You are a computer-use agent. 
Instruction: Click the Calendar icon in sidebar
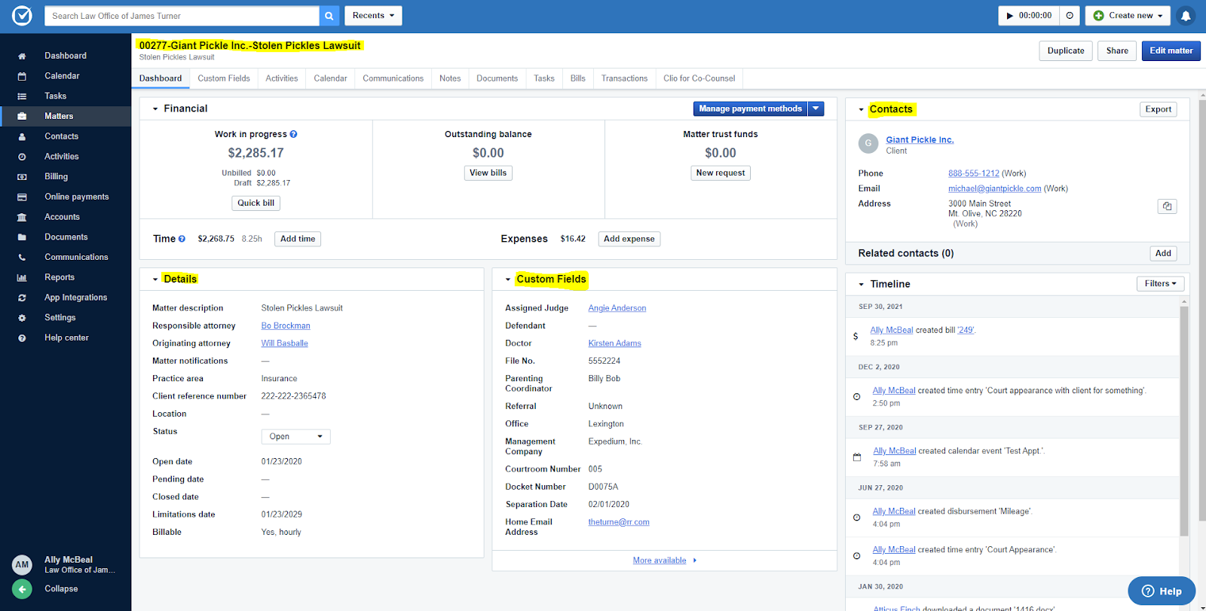click(22, 76)
